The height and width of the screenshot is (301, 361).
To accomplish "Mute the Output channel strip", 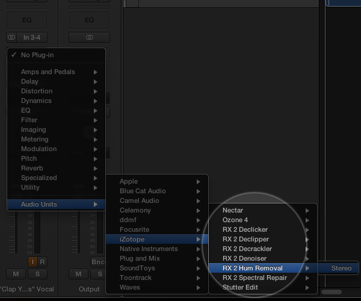I will tap(78, 274).
